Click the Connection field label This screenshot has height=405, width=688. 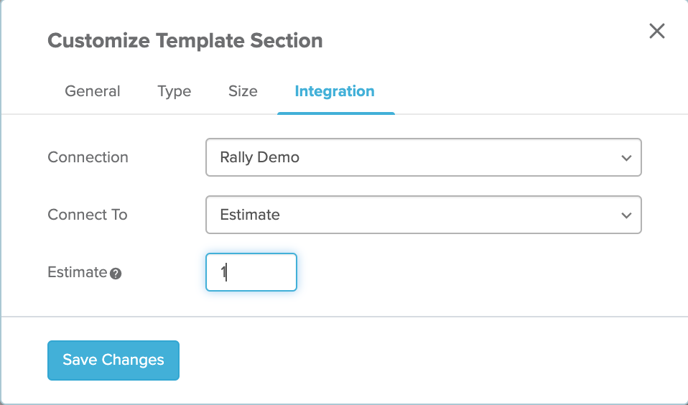click(x=88, y=157)
